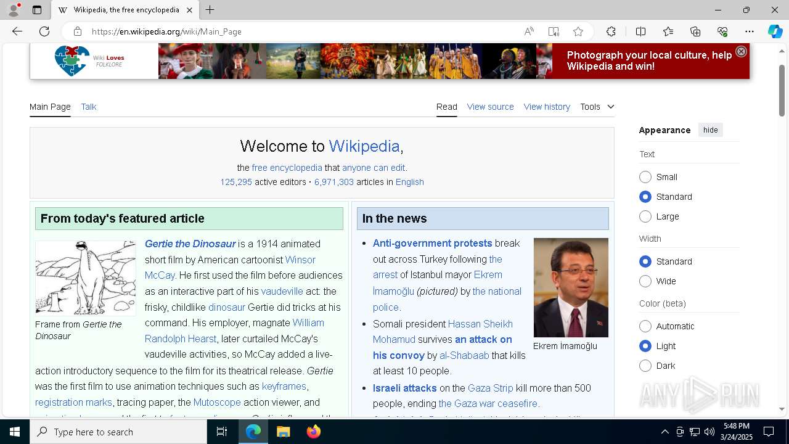Reload the Wikipedia page

(44, 31)
